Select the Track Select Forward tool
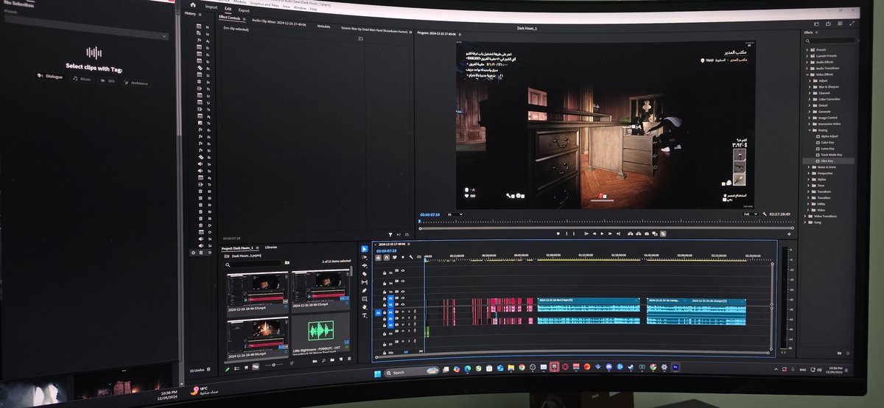This screenshot has height=408, width=884. pos(364,258)
